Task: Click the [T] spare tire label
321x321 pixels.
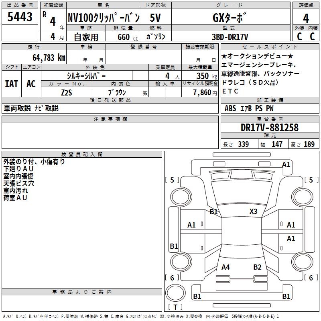Action: point(175,307)
